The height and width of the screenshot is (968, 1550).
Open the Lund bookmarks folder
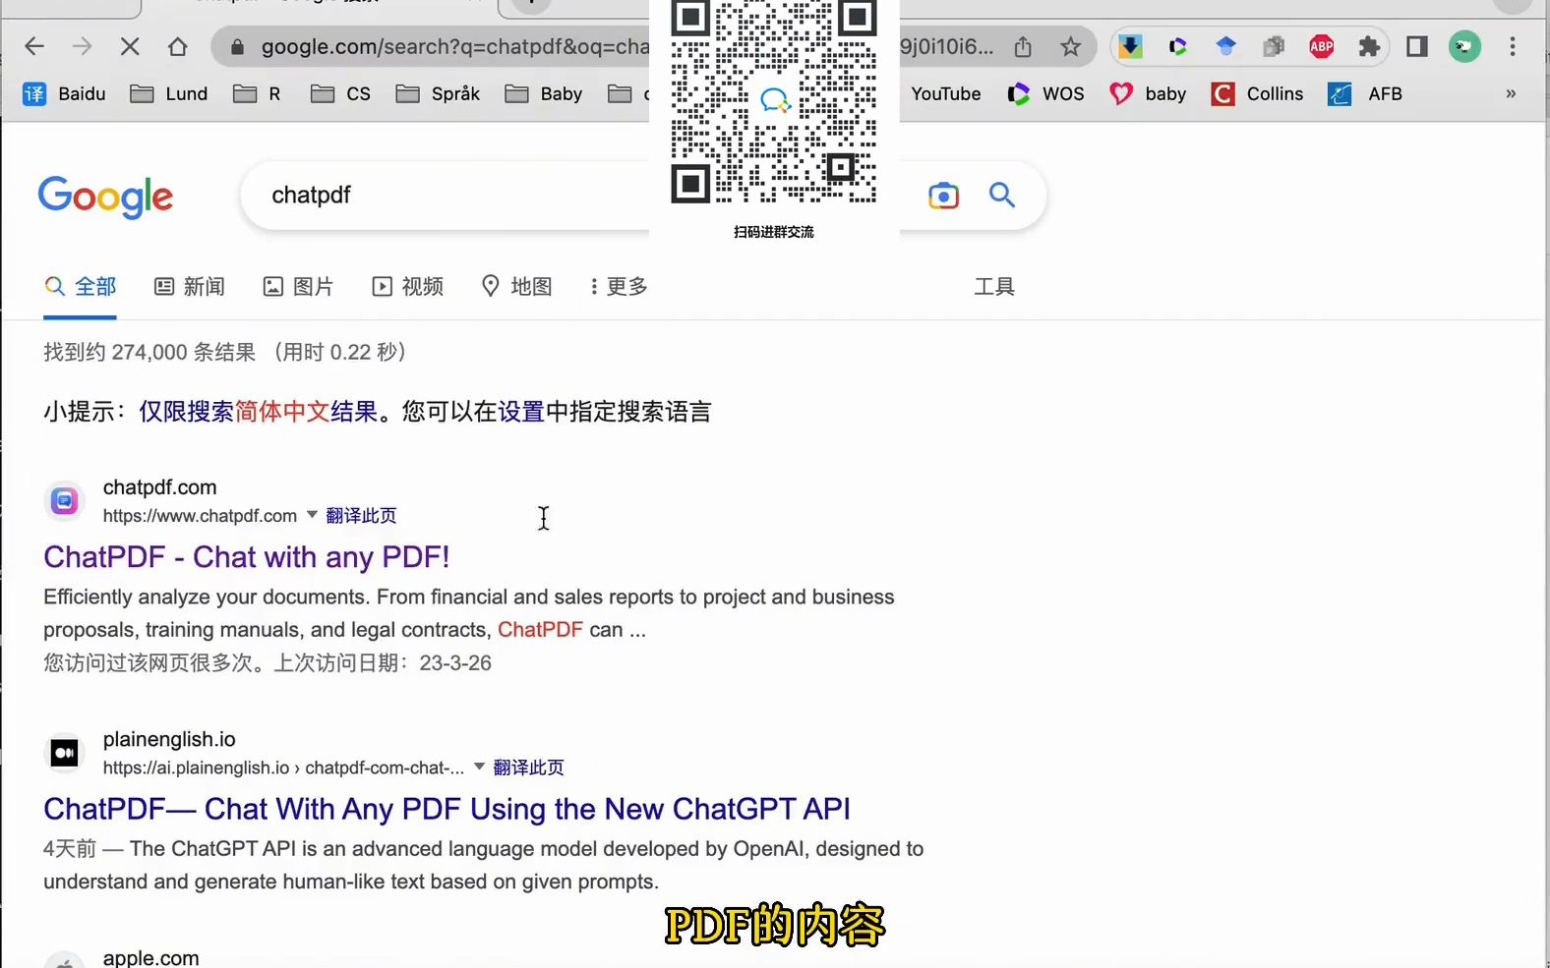(169, 93)
